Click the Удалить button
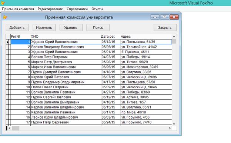 click(x=71, y=27)
